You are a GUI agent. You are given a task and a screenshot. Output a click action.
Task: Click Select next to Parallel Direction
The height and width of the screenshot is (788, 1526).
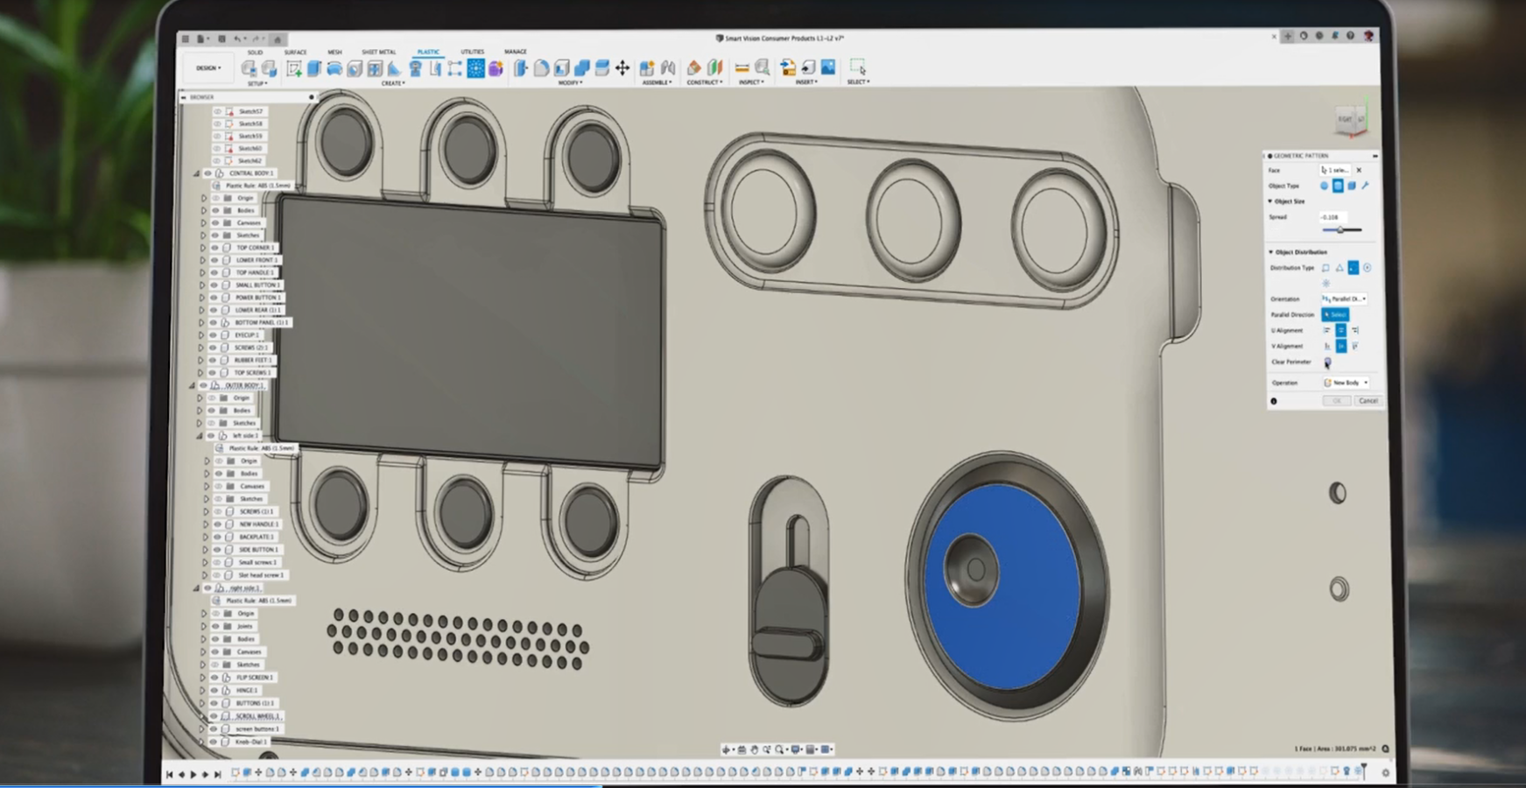pos(1335,314)
